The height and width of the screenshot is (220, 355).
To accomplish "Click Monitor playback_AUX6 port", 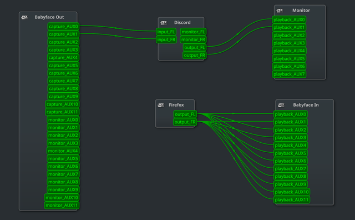I will (x=289, y=67).
